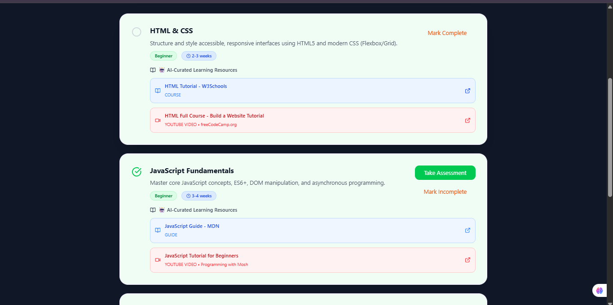The height and width of the screenshot is (305, 613).
Task: Click external link icon on JavaScript Tutorial row
Action: (x=467, y=260)
